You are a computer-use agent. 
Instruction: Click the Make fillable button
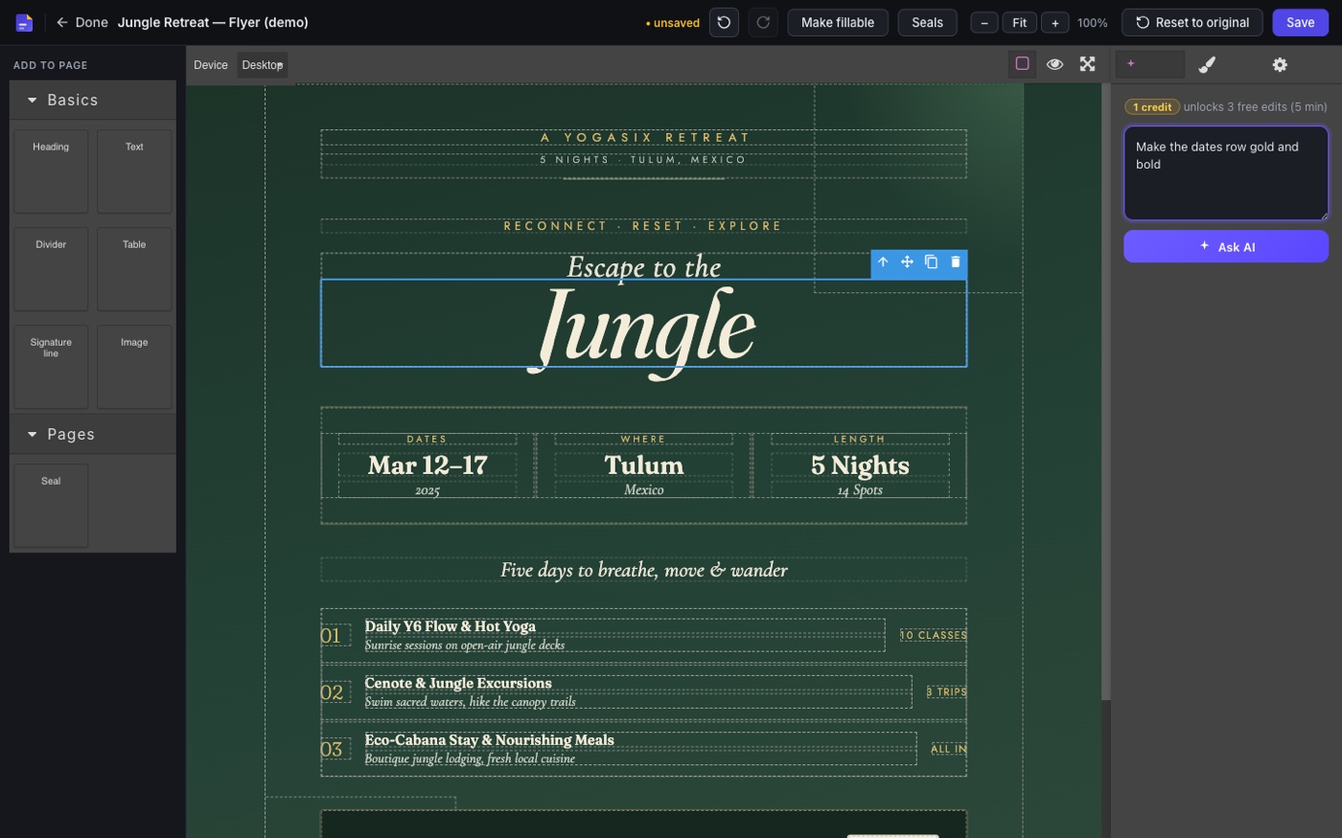click(x=838, y=22)
